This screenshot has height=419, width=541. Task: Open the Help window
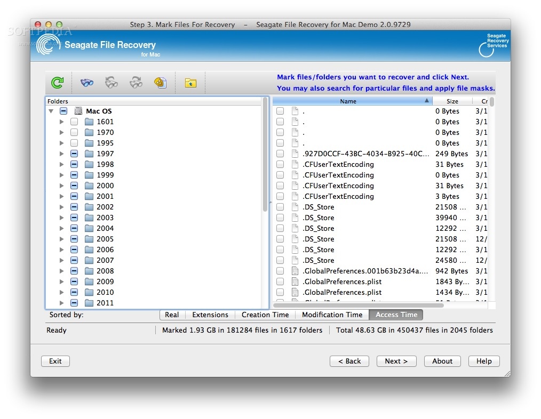(483, 361)
